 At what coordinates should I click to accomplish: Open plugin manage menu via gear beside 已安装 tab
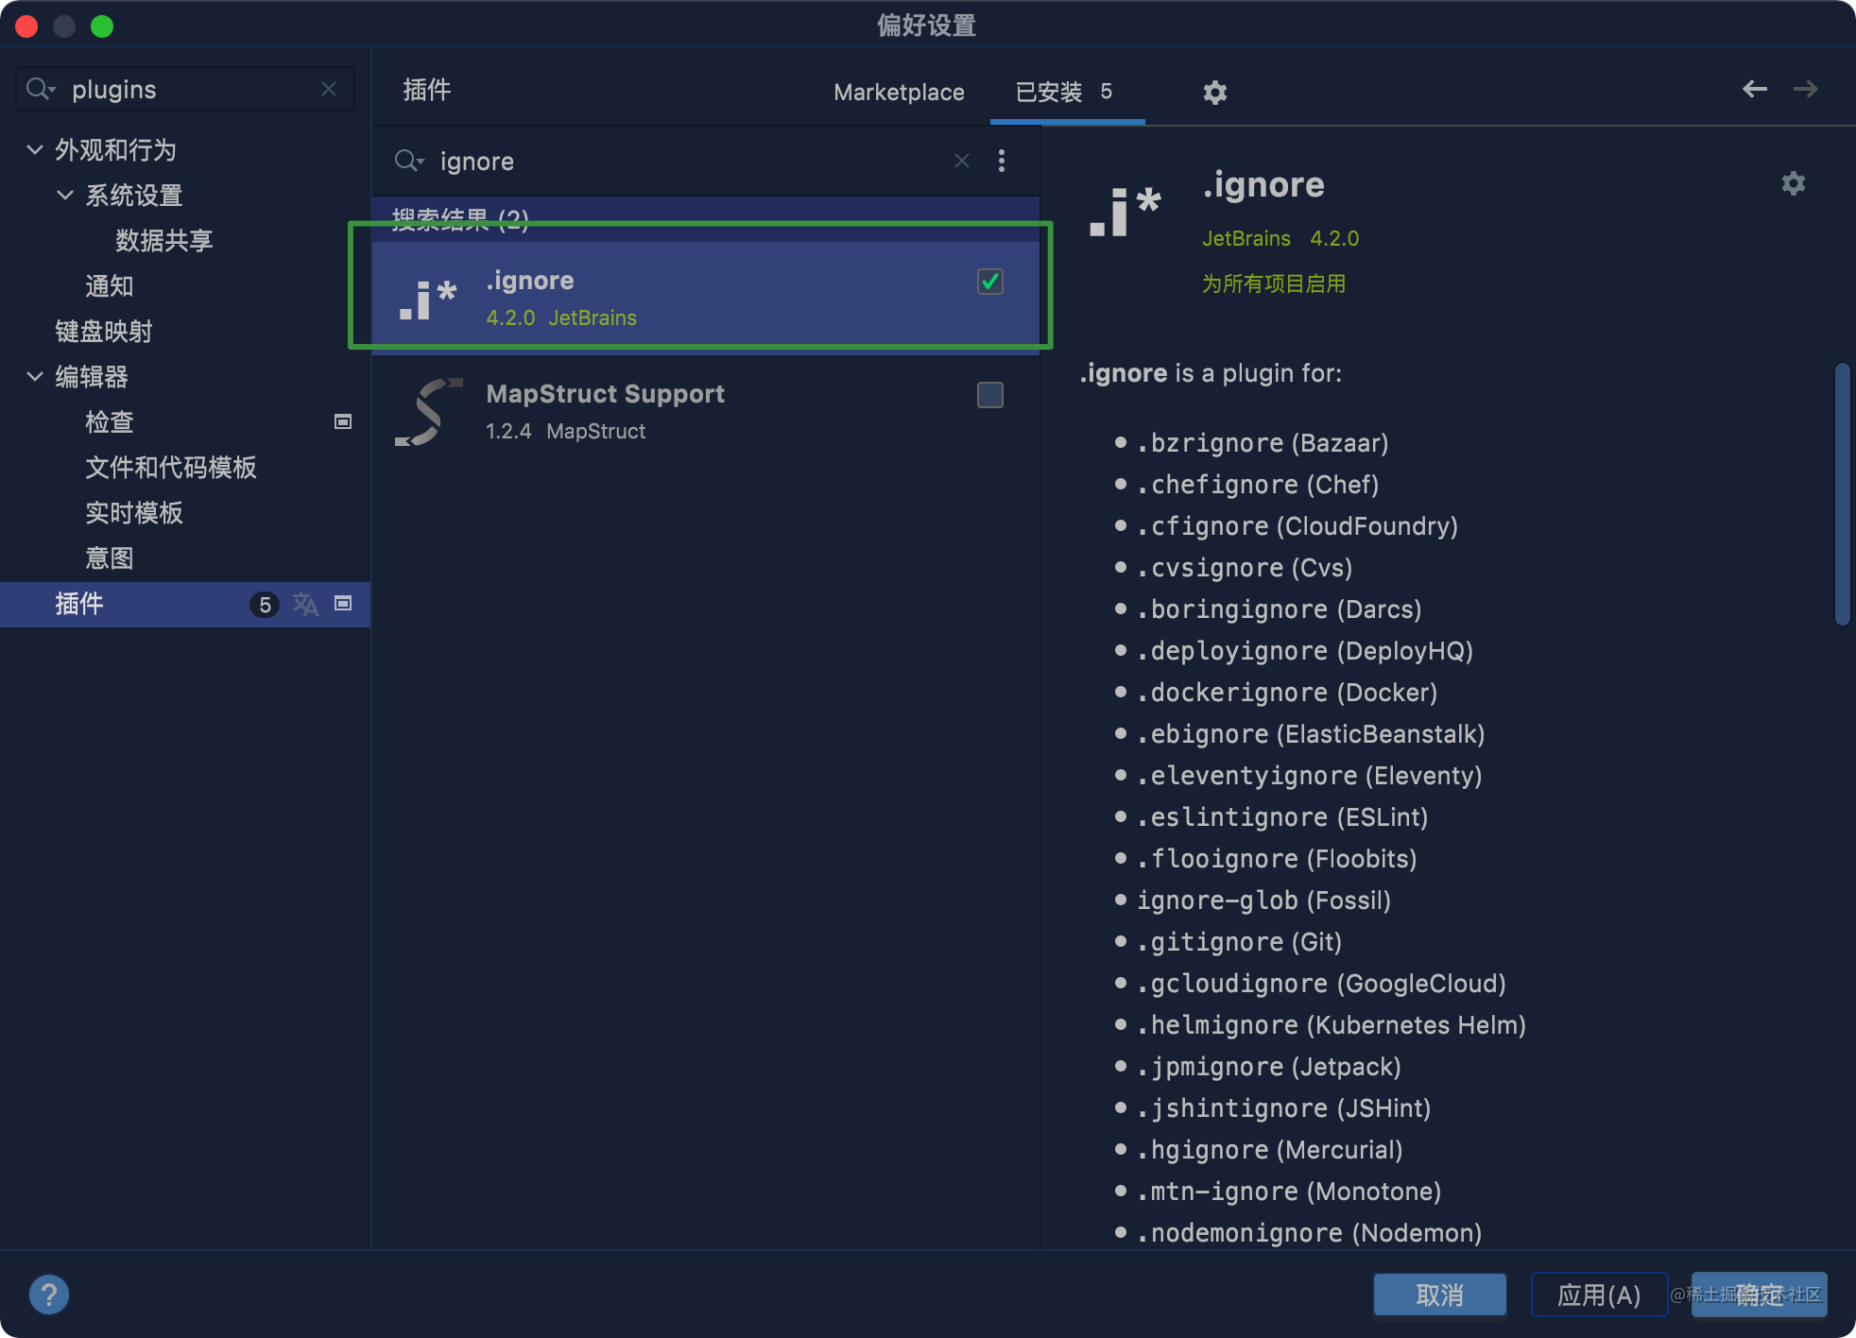[x=1214, y=92]
